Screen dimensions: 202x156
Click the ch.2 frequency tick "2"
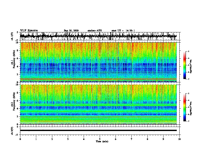click(18, 116)
